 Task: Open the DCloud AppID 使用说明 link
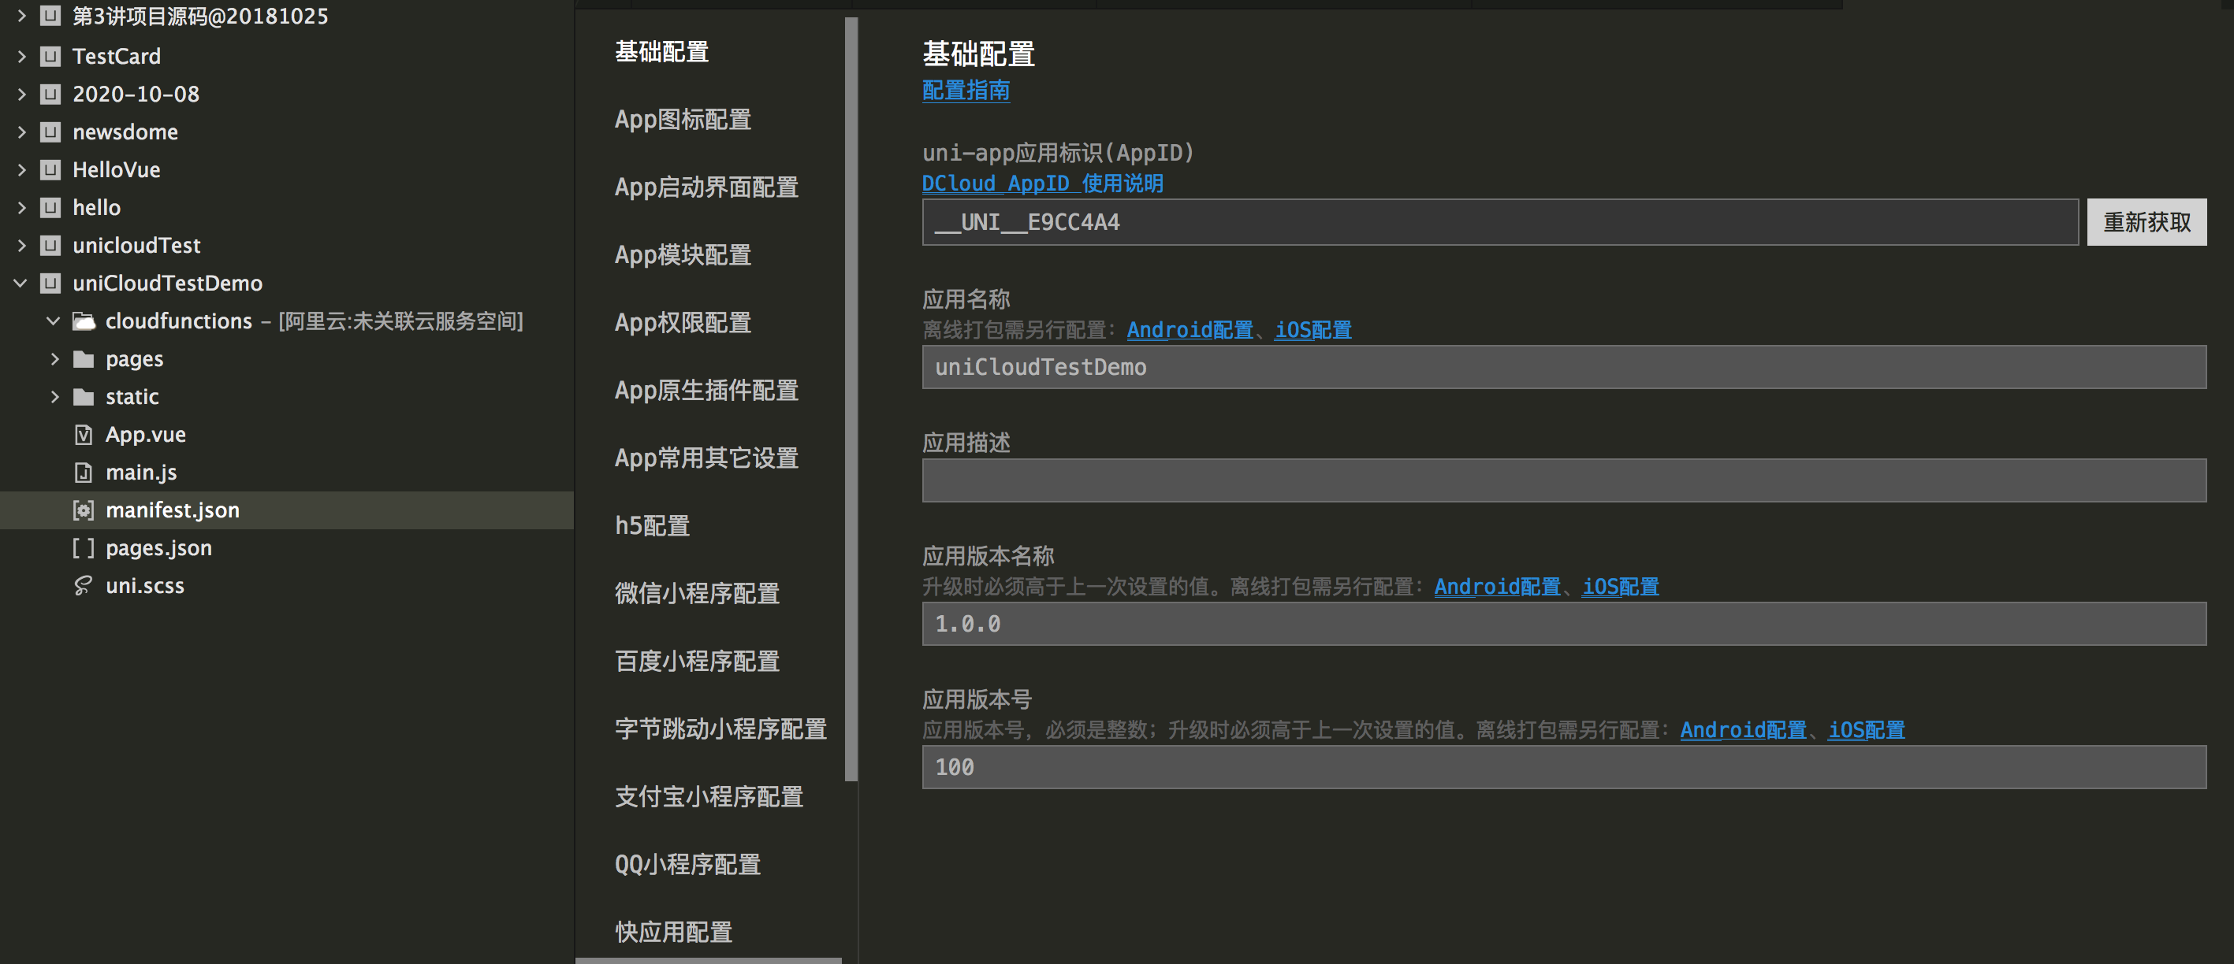point(1041,183)
